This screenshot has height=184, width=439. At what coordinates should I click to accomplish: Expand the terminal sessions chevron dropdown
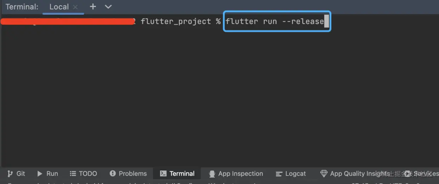pyautogui.click(x=108, y=7)
